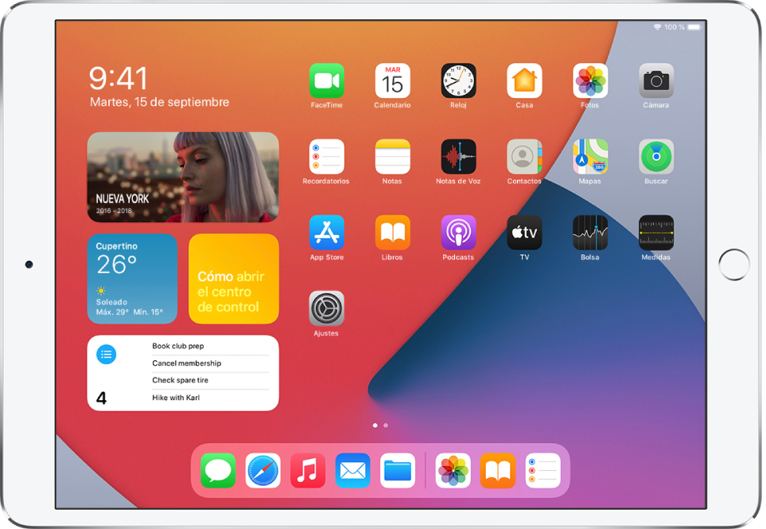This screenshot has width=766, height=529.
Task: Open Notas de Voz
Action: click(458, 156)
